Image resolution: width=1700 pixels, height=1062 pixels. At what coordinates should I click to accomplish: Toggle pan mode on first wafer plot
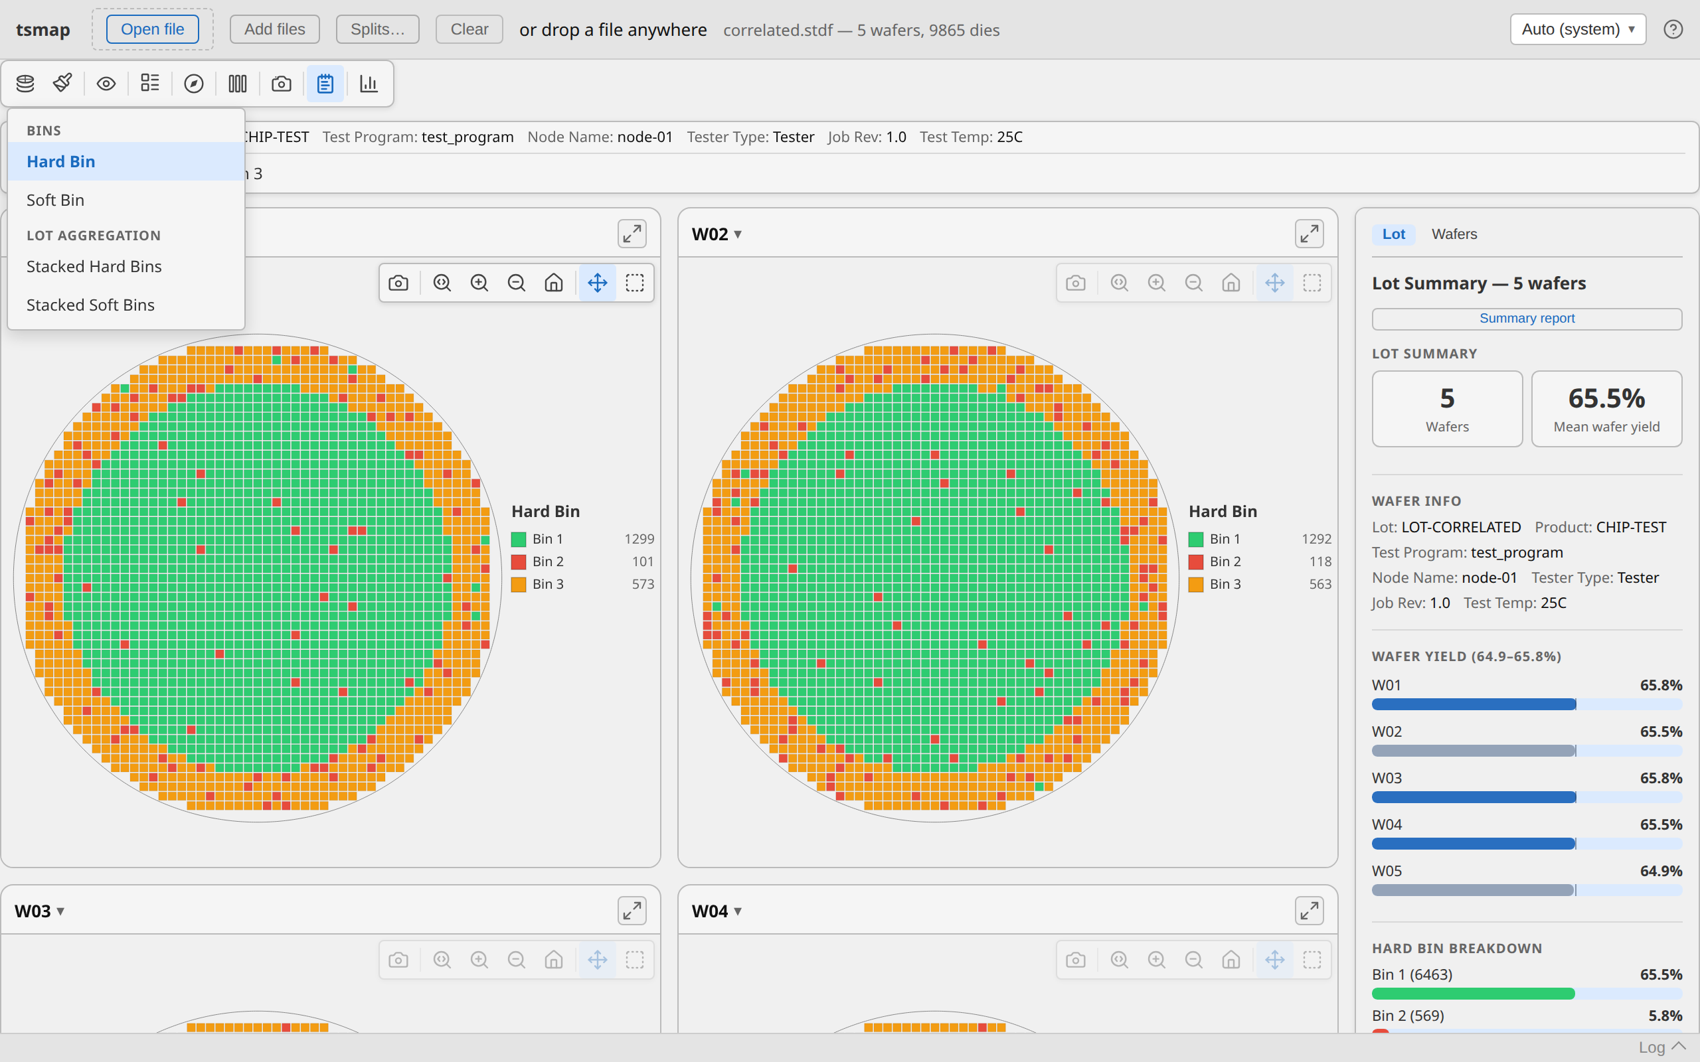[598, 283]
